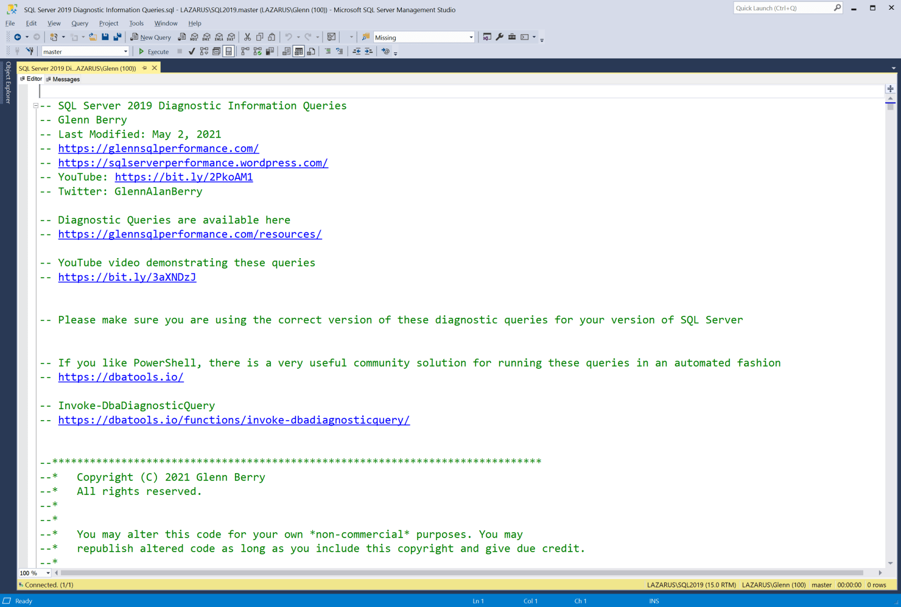Open a New Query window
This screenshot has width=901, height=607.
150,37
